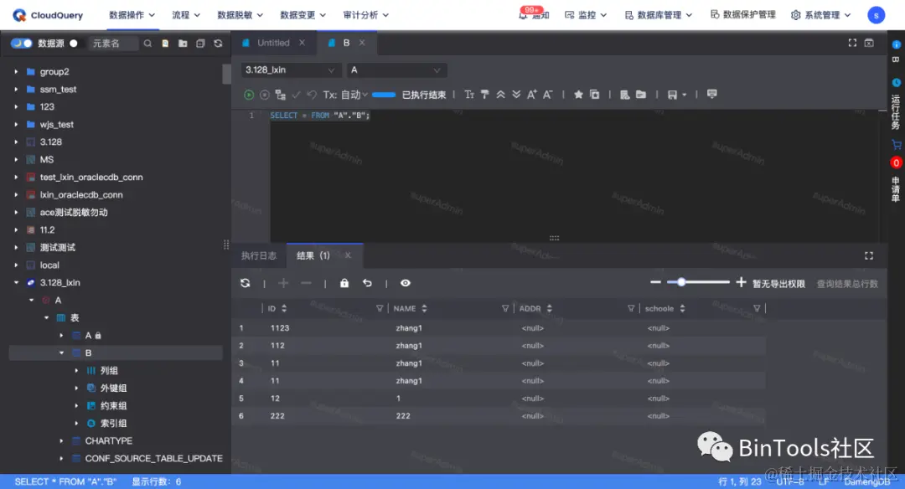Open the 3.128_lxin connection dropdown
Image resolution: width=905 pixels, height=489 pixels.
pos(290,69)
